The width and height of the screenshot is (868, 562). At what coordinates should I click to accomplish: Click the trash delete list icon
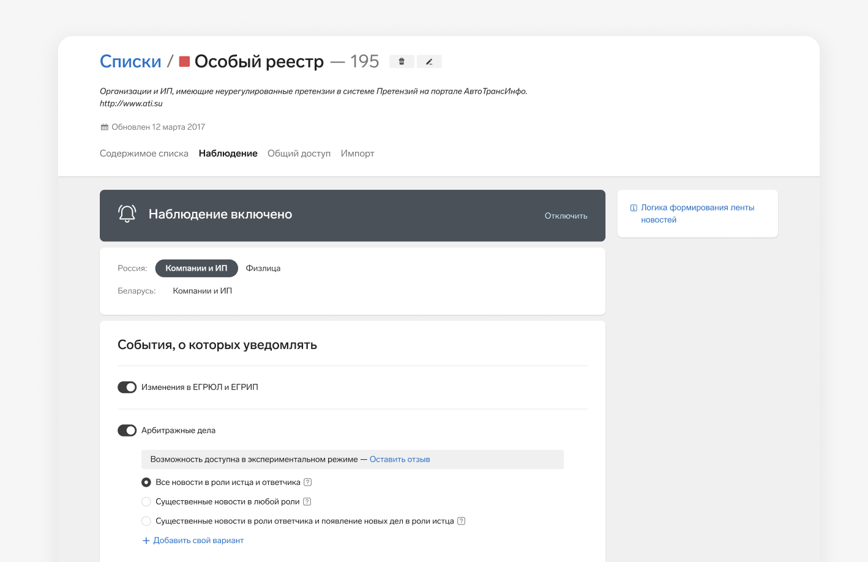402,61
